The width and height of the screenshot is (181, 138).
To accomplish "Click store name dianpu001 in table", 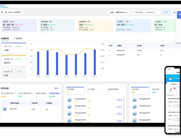I will point(120,50).
